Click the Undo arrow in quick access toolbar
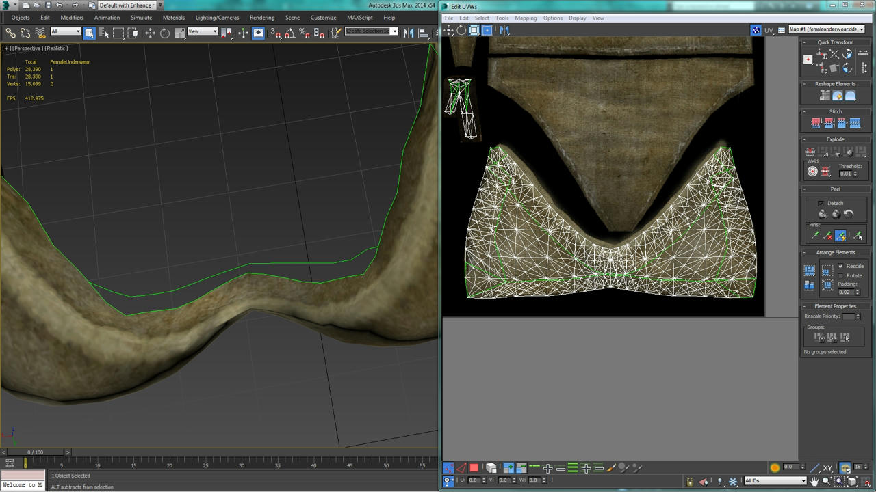Viewport: 876px width, 492px height. pos(59,5)
